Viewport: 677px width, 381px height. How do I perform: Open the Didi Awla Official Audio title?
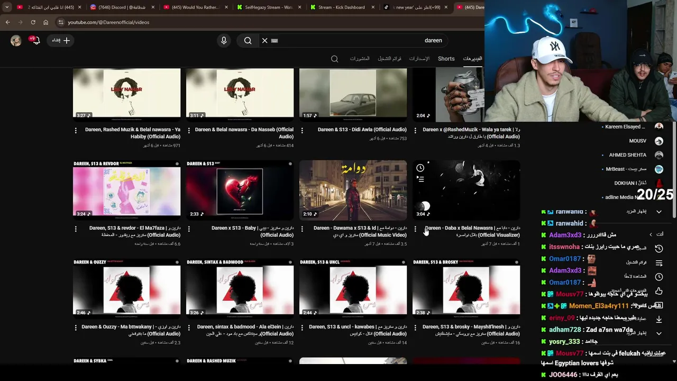[x=362, y=130]
